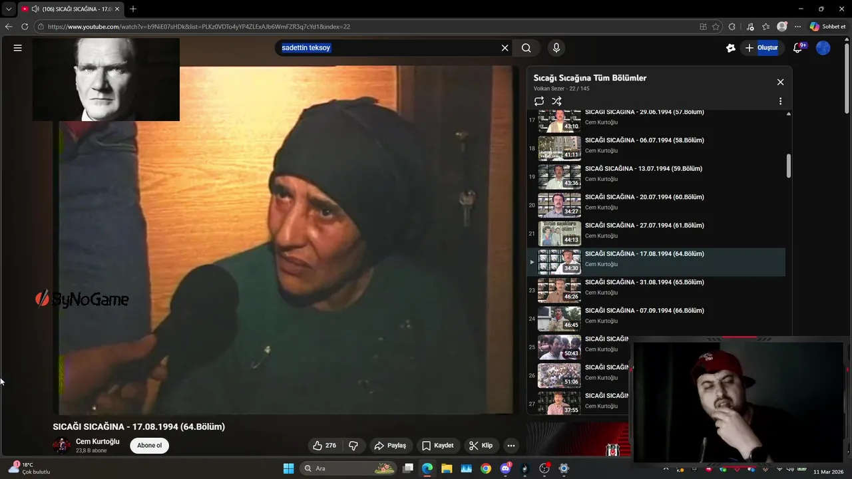Viewport: 852px width, 479px height.
Task: Open media control music icon in toolbar
Action: [751, 27]
